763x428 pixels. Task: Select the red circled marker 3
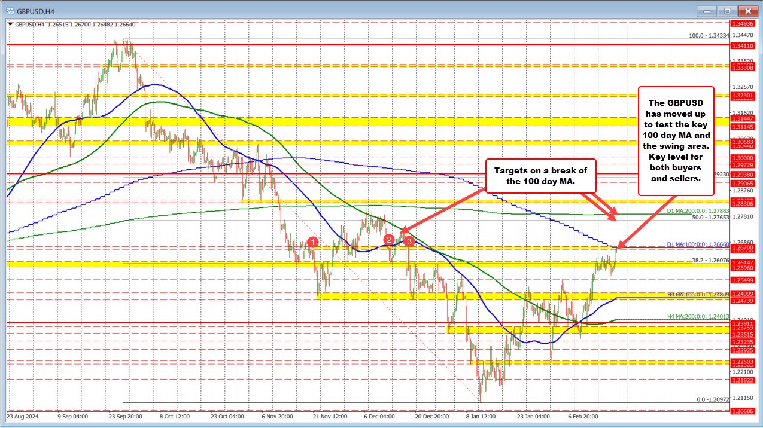pyautogui.click(x=409, y=241)
